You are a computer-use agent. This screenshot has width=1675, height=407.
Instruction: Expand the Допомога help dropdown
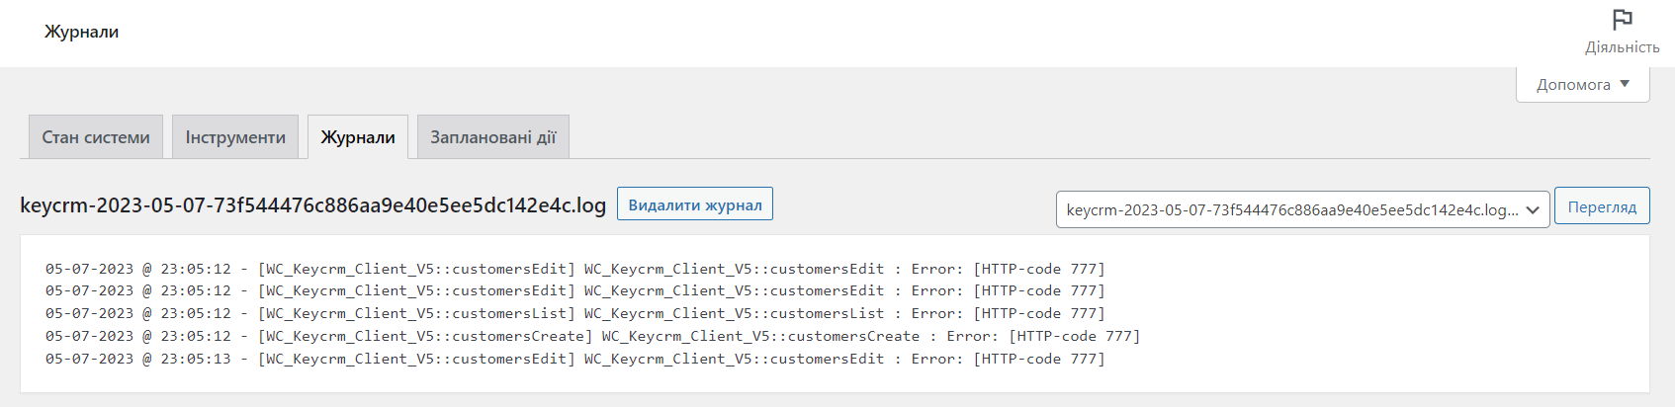click(1582, 84)
